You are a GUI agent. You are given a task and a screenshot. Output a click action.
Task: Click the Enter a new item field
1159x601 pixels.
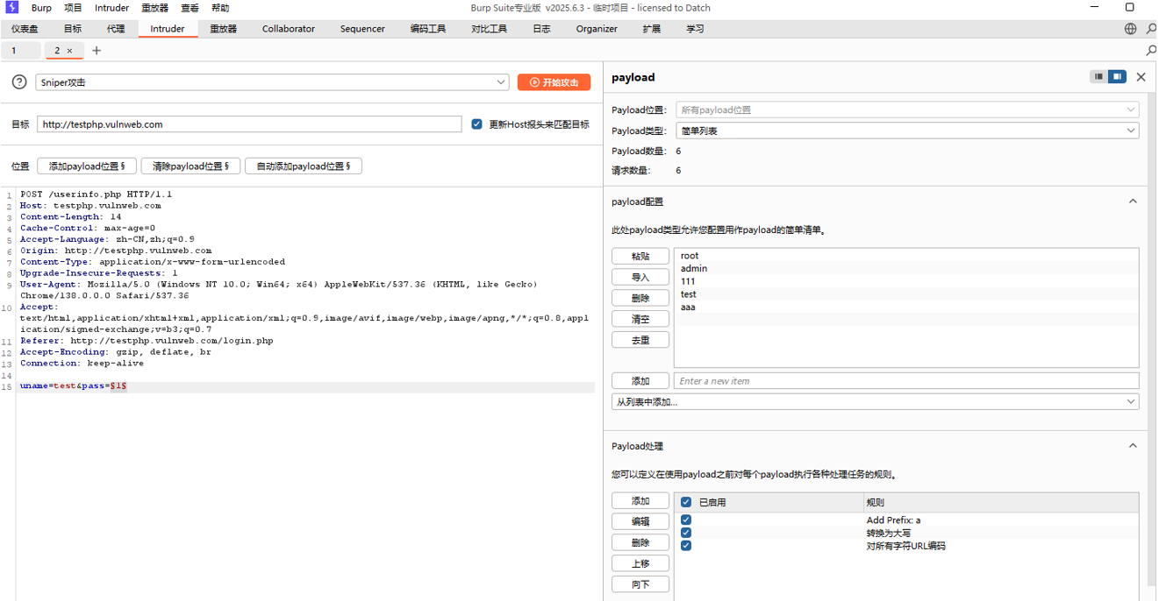(x=906, y=381)
